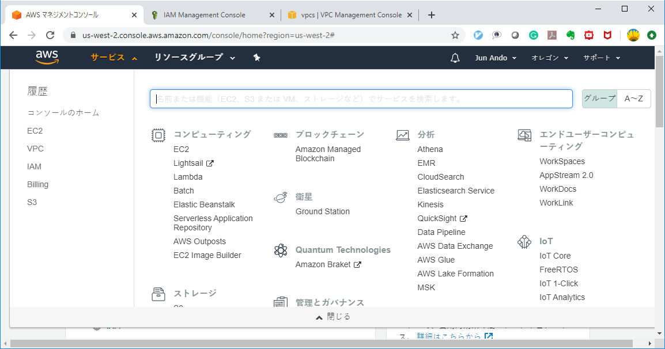Open Athena under 分析

pyautogui.click(x=430, y=149)
